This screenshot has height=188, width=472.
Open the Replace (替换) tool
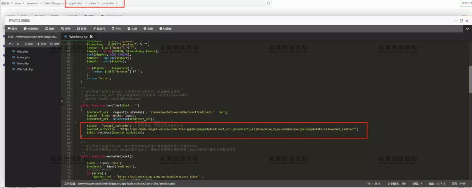click(x=81, y=29)
